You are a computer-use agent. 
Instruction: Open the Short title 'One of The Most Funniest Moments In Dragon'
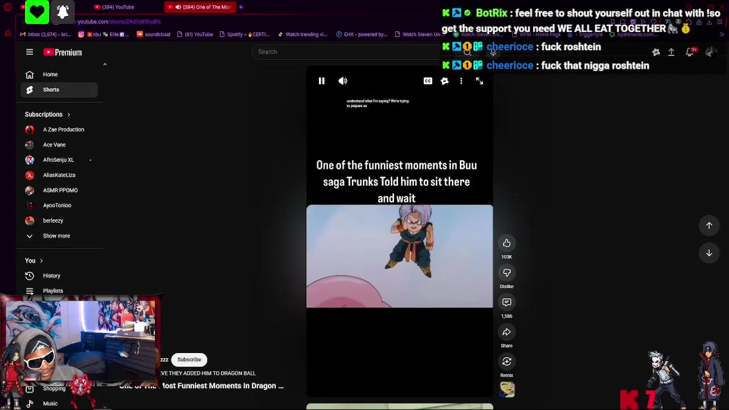[202, 386]
